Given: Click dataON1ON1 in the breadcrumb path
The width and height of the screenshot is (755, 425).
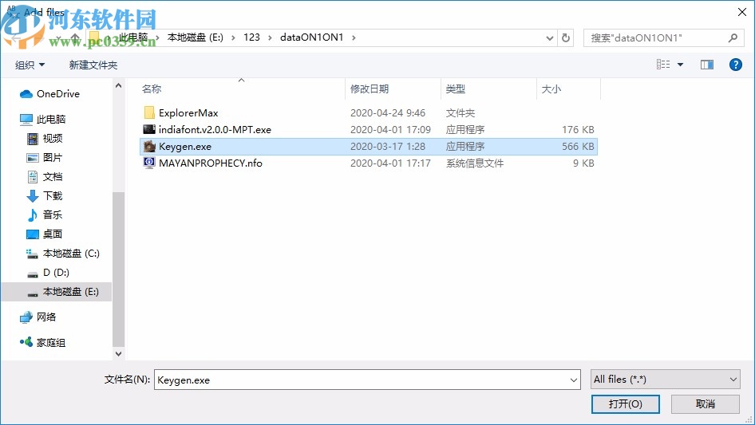Looking at the screenshot, I should tap(311, 37).
